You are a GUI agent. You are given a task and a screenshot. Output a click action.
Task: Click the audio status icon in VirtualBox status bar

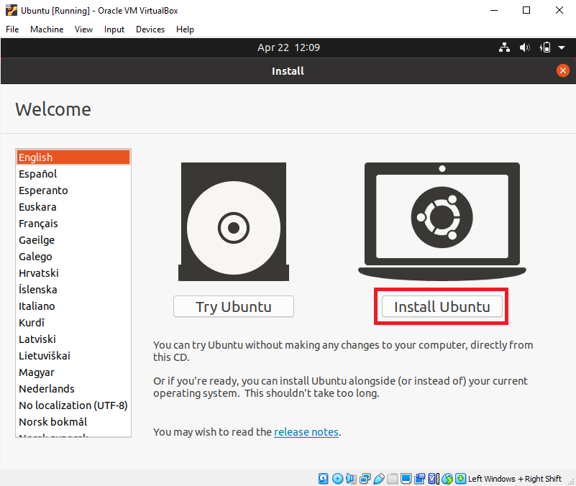(x=351, y=478)
